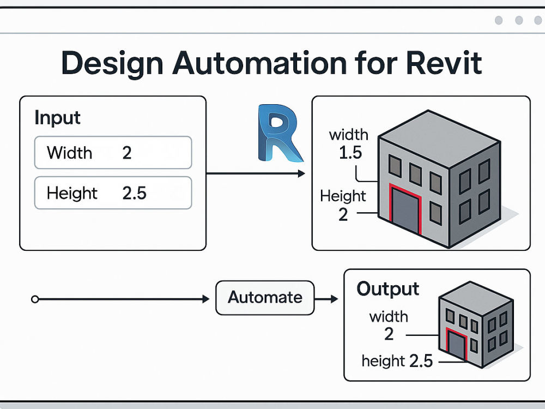Select the Input panel header label

[x=57, y=118]
